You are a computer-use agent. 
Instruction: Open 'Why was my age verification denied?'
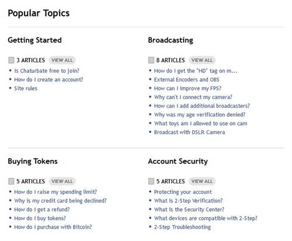[x=200, y=114]
